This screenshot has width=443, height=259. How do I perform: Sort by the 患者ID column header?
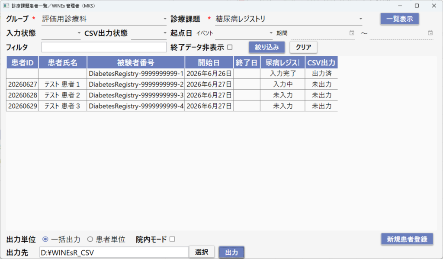coord(22,62)
